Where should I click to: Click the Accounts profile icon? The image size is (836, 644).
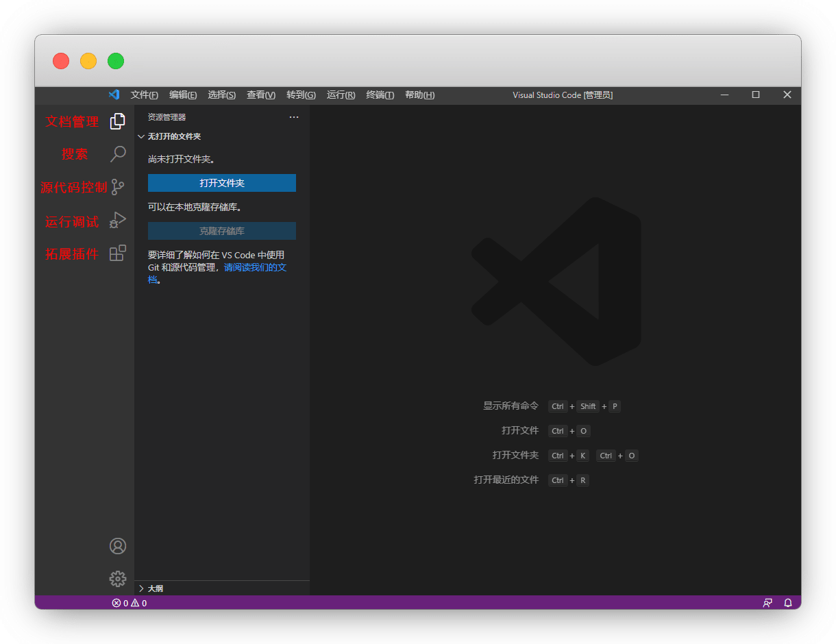(118, 546)
